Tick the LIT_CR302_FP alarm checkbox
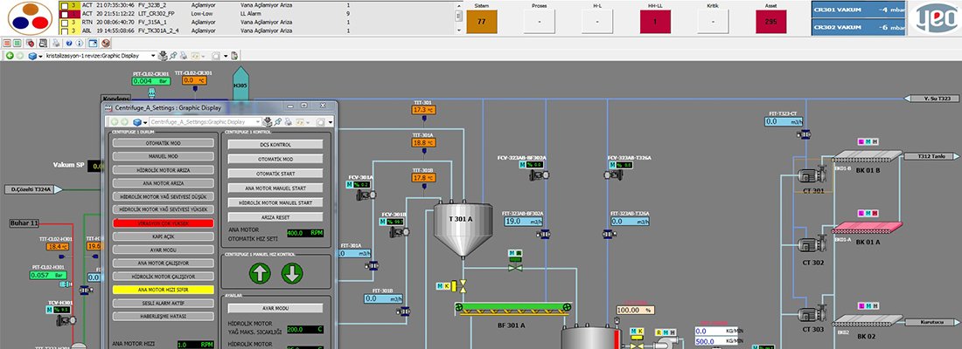This screenshot has height=349, width=962. coord(63,15)
